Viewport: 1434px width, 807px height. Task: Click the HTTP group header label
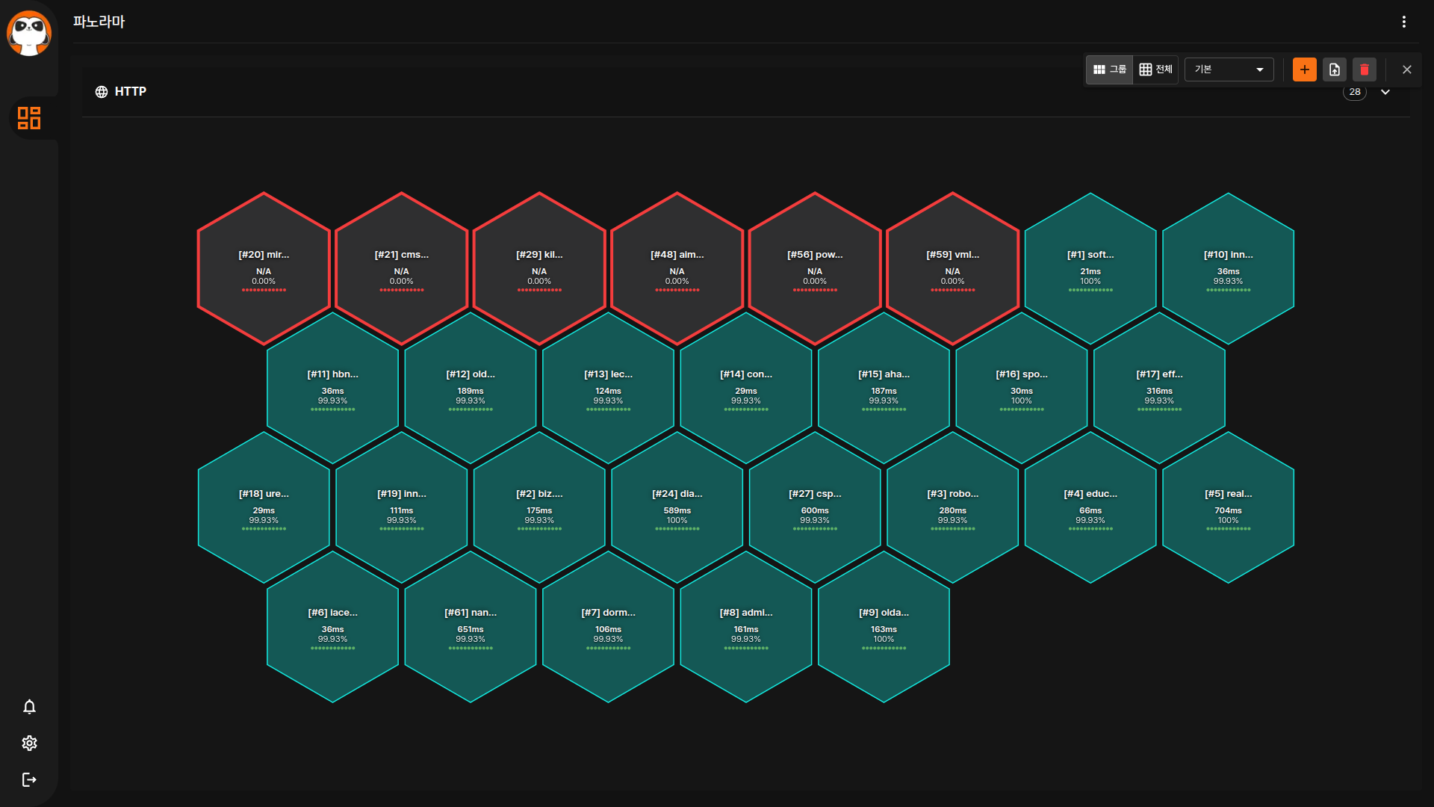(130, 91)
